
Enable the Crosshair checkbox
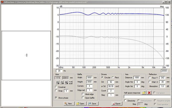pos(56,87)
